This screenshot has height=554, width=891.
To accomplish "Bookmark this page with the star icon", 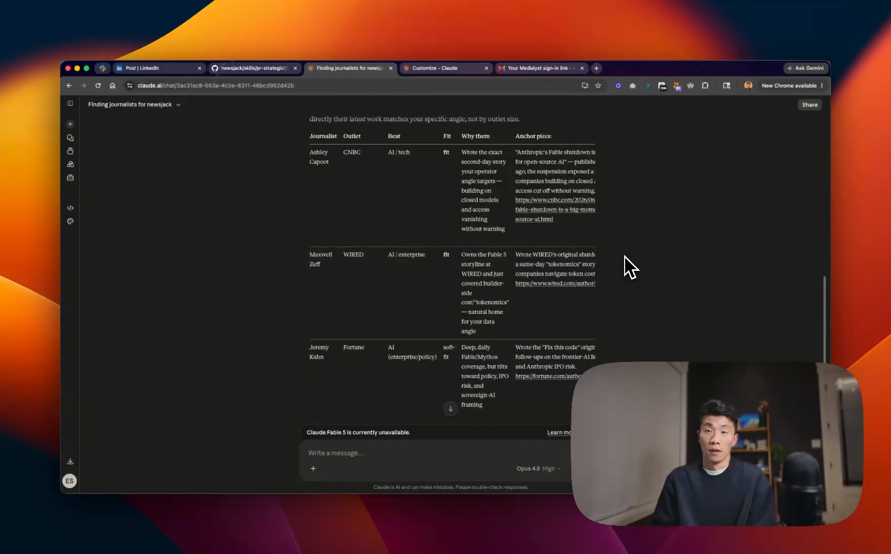I will tap(598, 86).
